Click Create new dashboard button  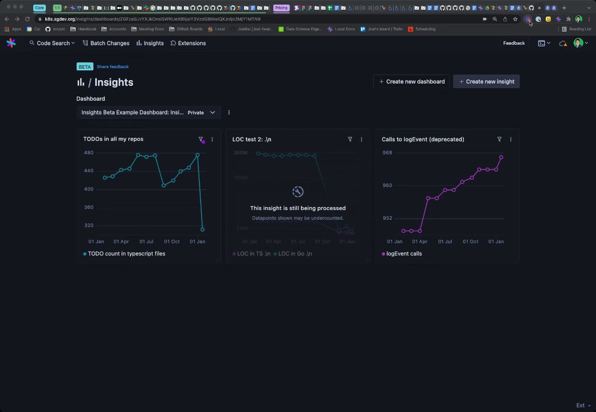click(x=411, y=81)
